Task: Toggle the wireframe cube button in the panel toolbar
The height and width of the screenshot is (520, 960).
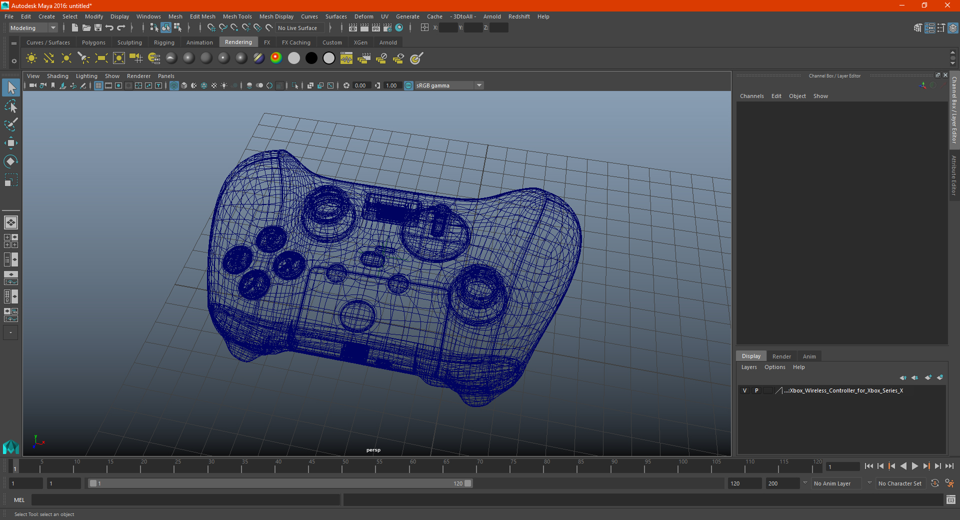Action: click(174, 85)
